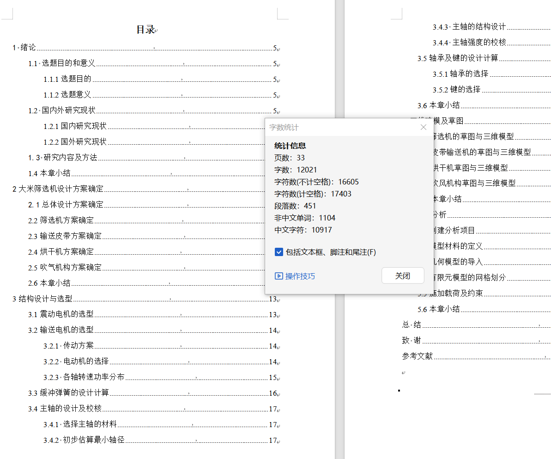Click the contents entry 1.1 选题目的和意义

[x=154, y=63]
